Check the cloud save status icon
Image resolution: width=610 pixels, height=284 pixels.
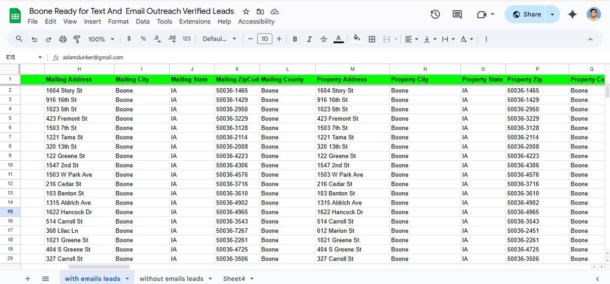pyautogui.click(x=274, y=11)
